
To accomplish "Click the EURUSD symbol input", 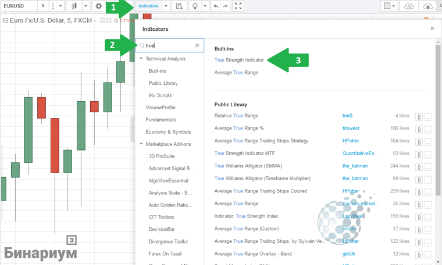I will point(19,6).
